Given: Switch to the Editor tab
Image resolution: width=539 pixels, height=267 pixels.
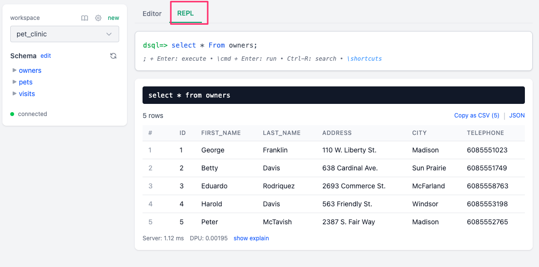Looking at the screenshot, I should (152, 14).
